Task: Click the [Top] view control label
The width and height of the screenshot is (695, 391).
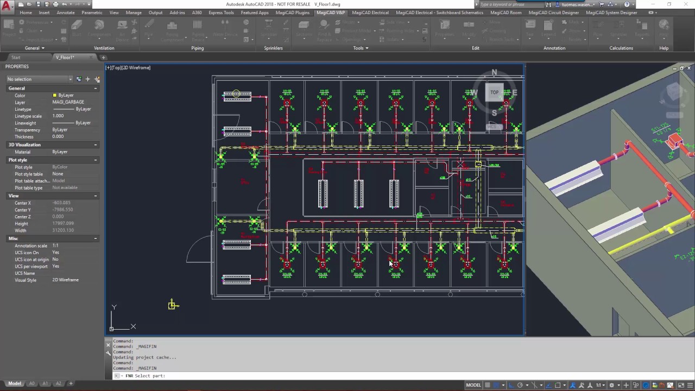Action: [116, 68]
